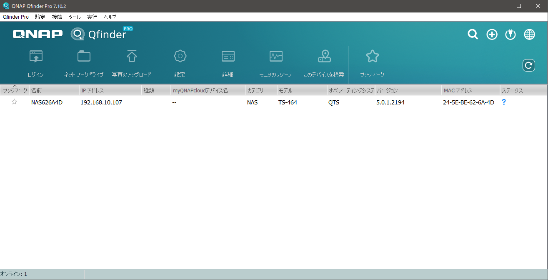Click the Bookmark (ブックマーク) star toolbar icon
The width and height of the screenshot is (548, 280).
click(372, 56)
